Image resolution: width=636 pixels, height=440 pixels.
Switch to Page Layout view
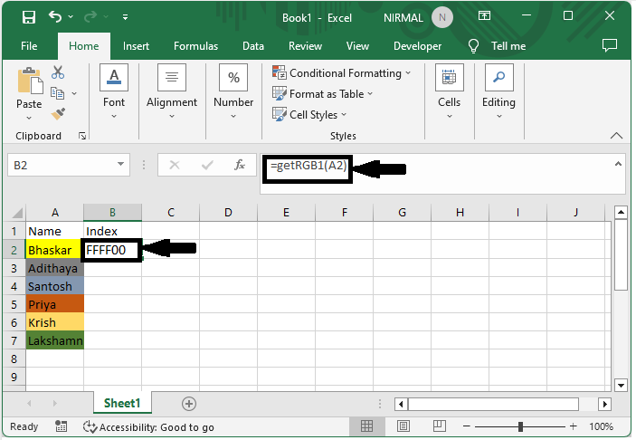pyautogui.click(x=403, y=426)
